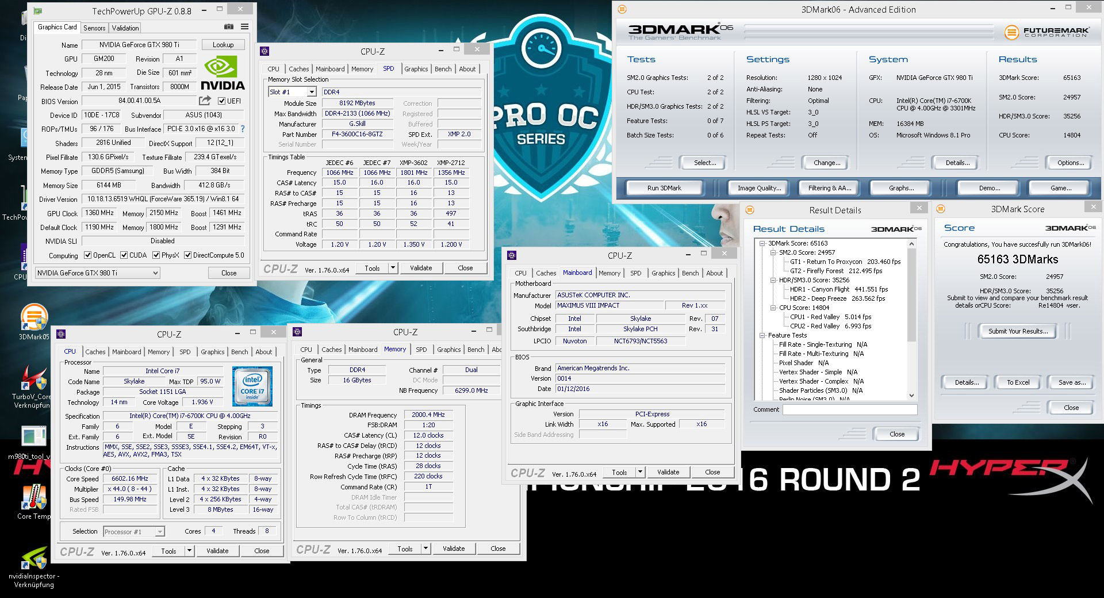Open Tools dropdown arrow in CPU-Z CPU window
Viewport: 1104px width, 598px height.
[189, 551]
